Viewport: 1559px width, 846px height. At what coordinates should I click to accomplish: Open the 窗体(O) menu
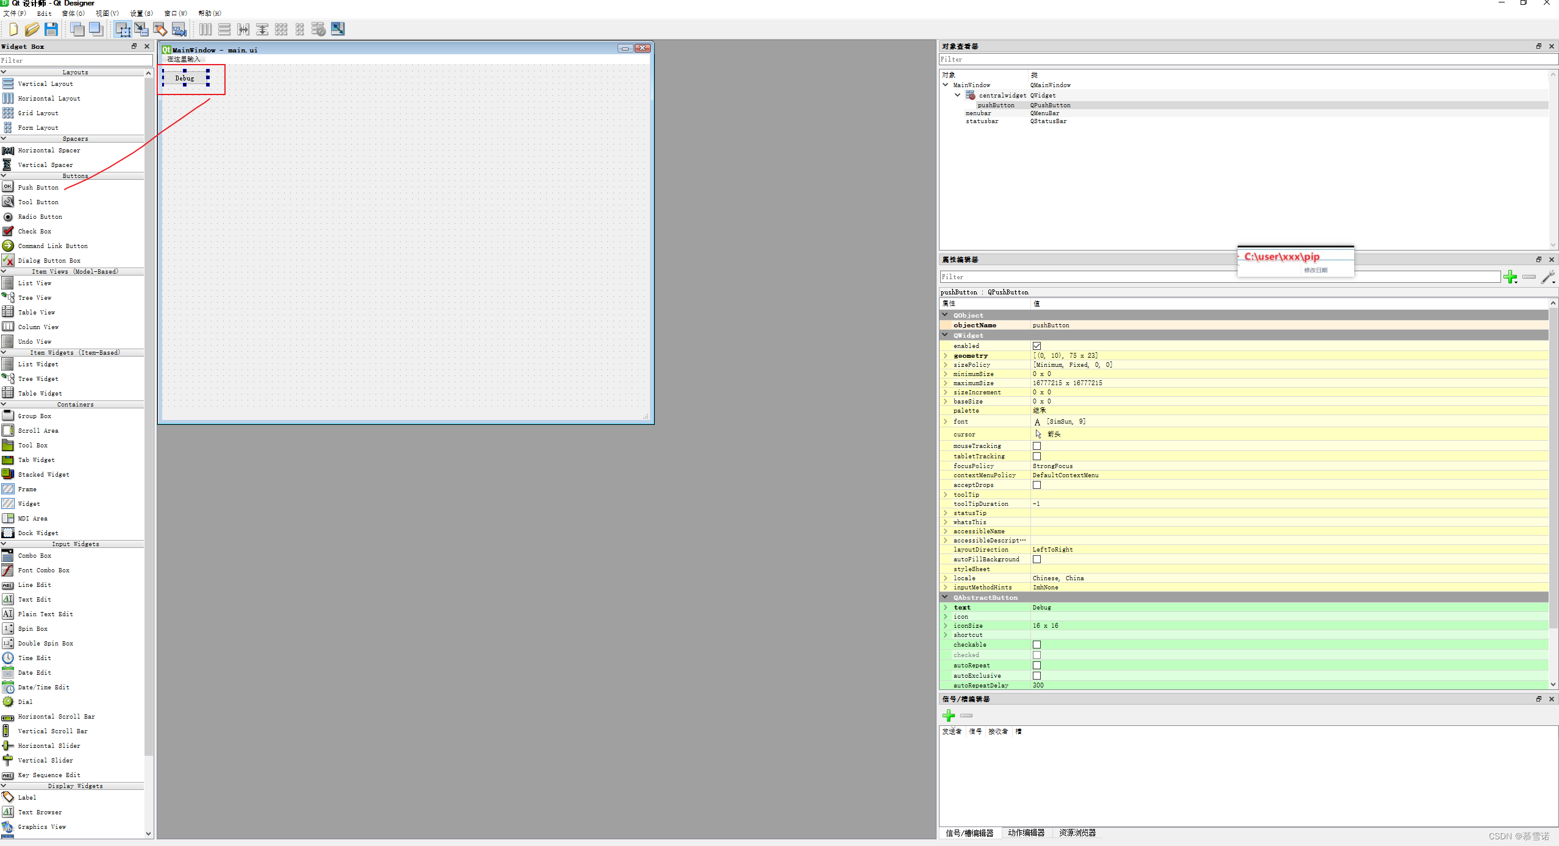[x=73, y=13]
